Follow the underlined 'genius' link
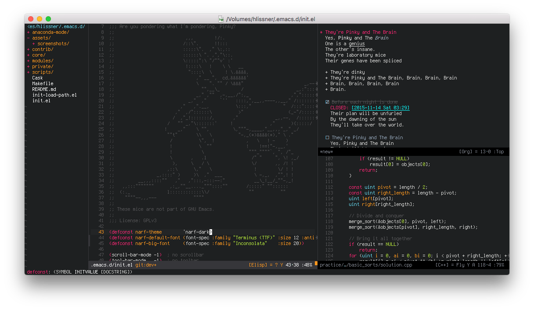Screen dimensions: 534x310 click(357, 44)
